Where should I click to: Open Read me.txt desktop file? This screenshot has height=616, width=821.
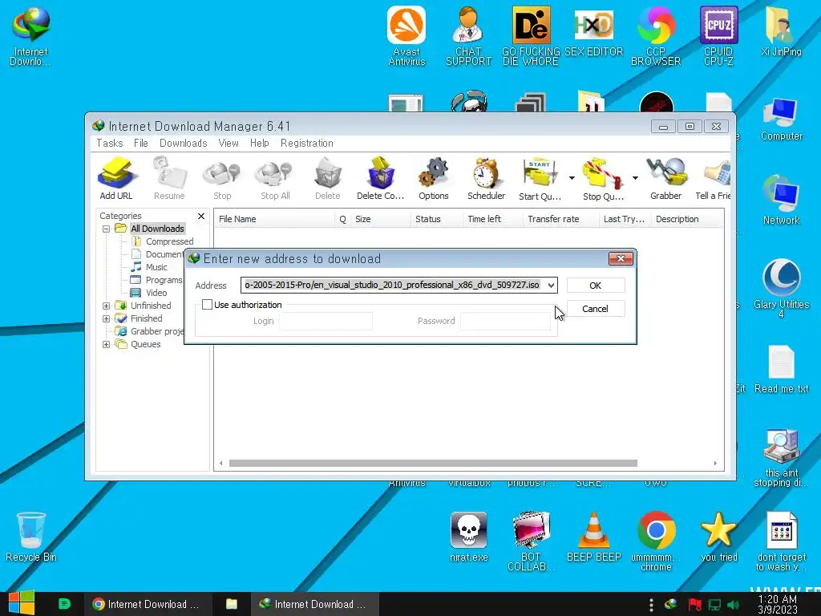pyautogui.click(x=781, y=369)
